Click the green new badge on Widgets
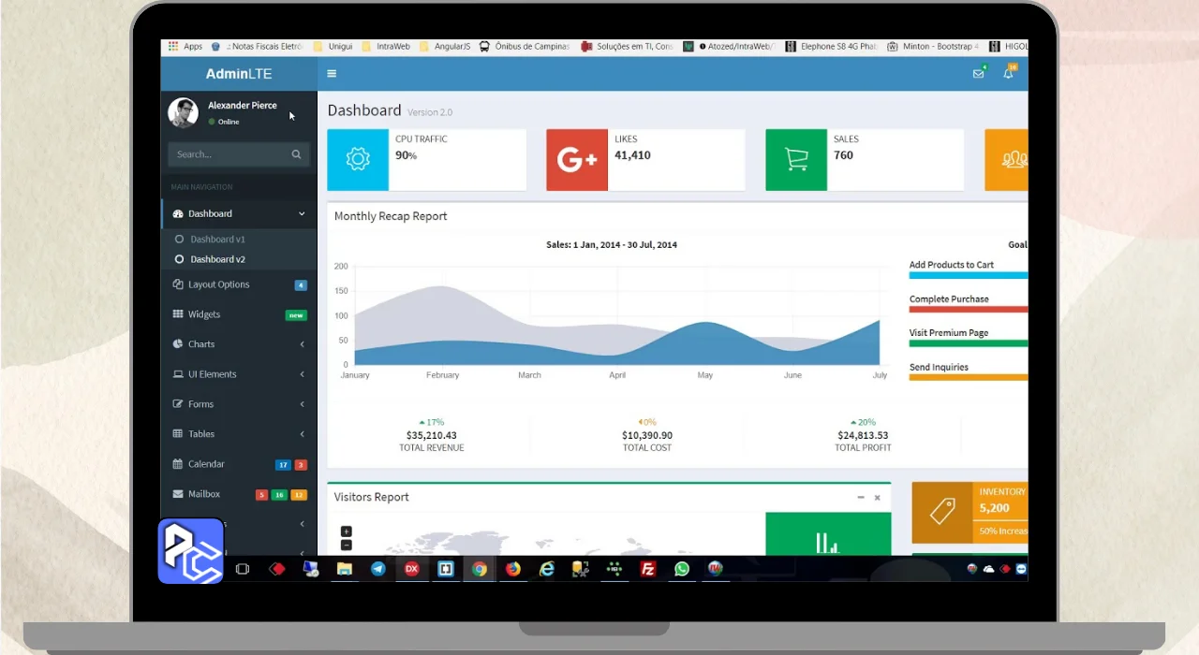Image resolution: width=1199 pixels, height=655 pixels. (x=296, y=315)
